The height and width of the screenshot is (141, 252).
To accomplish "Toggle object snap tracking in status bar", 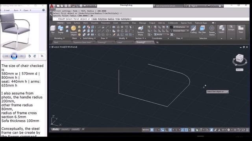I will click(183, 130).
